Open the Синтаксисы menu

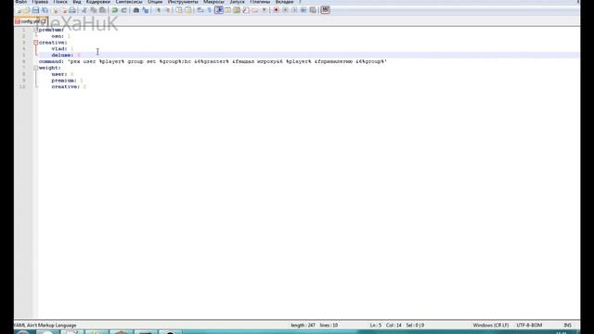129,2
